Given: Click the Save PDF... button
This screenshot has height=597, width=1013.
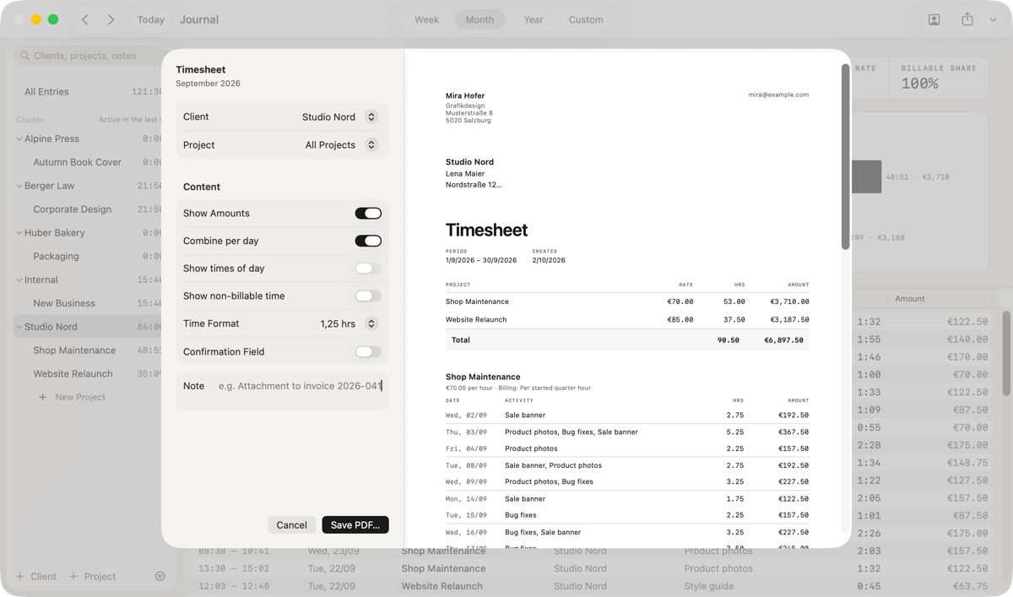Looking at the screenshot, I should [x=355, y=525].
